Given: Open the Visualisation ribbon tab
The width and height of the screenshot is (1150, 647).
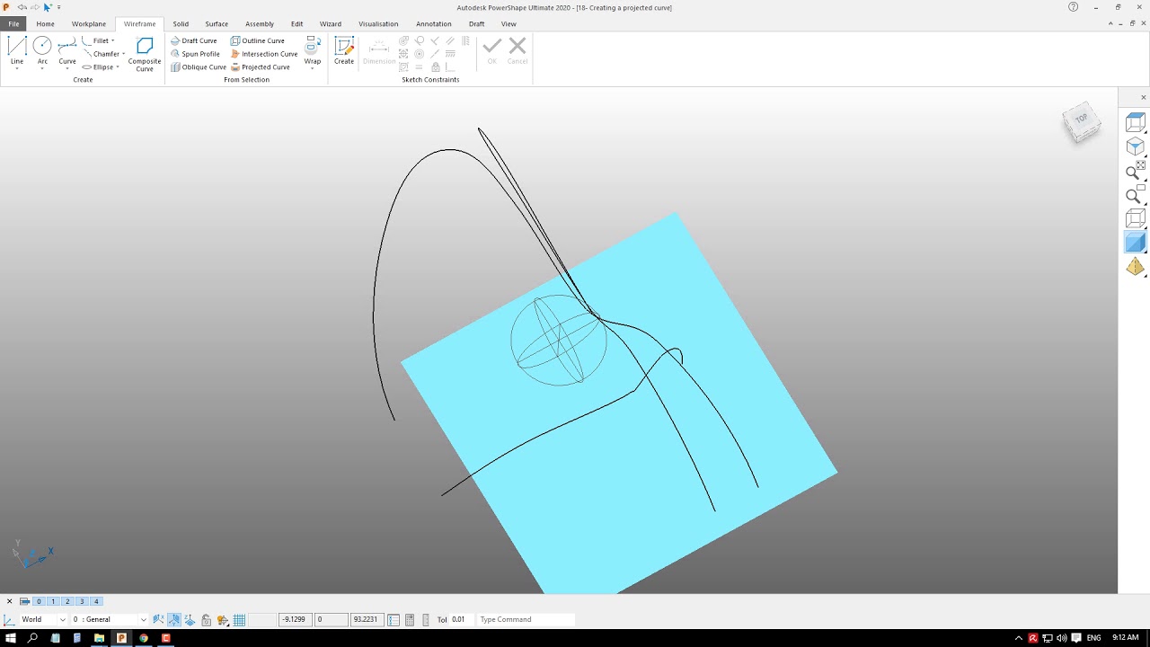Looking at the screenshot, I should tap(378, 24).
